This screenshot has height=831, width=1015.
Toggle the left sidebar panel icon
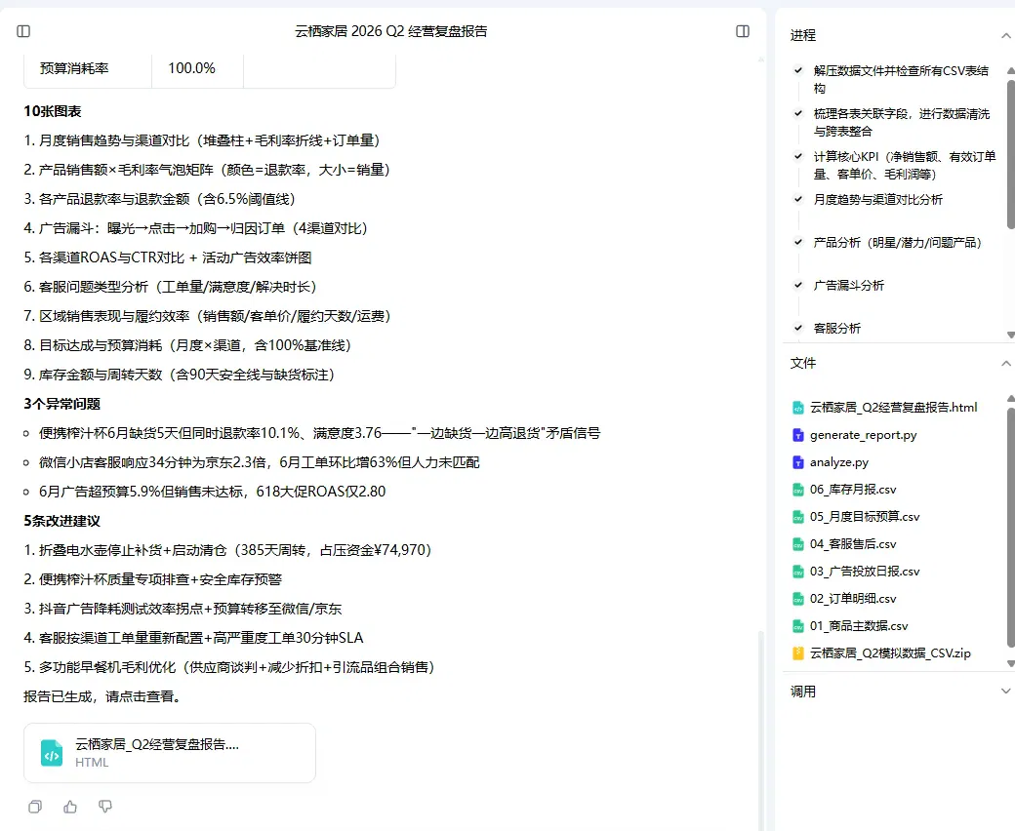click(23, 31)
